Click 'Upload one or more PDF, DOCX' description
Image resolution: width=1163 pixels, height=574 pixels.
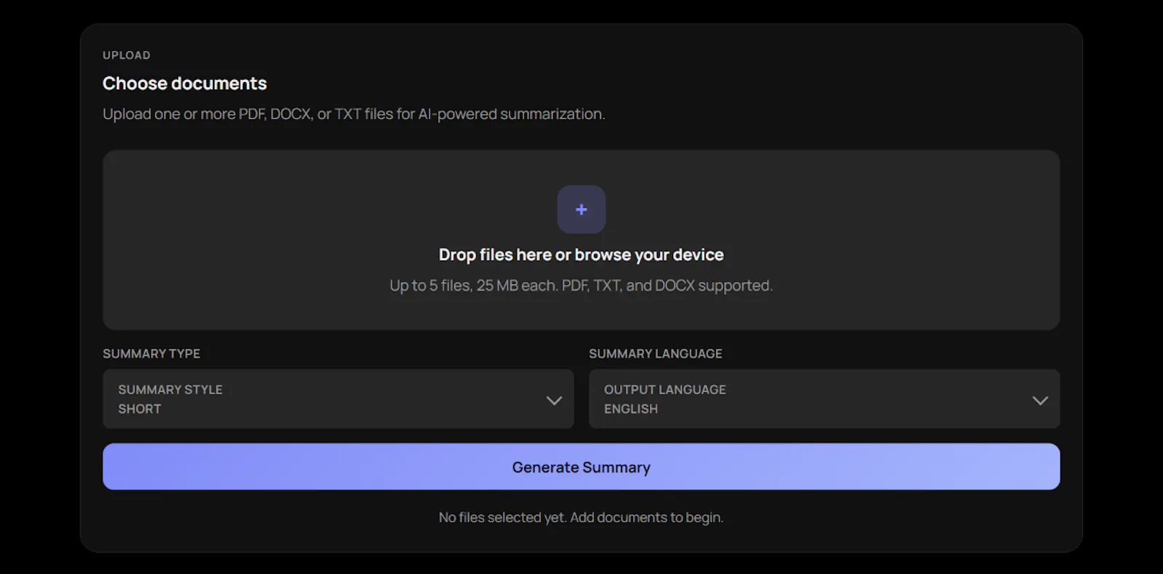click(354, 114)
